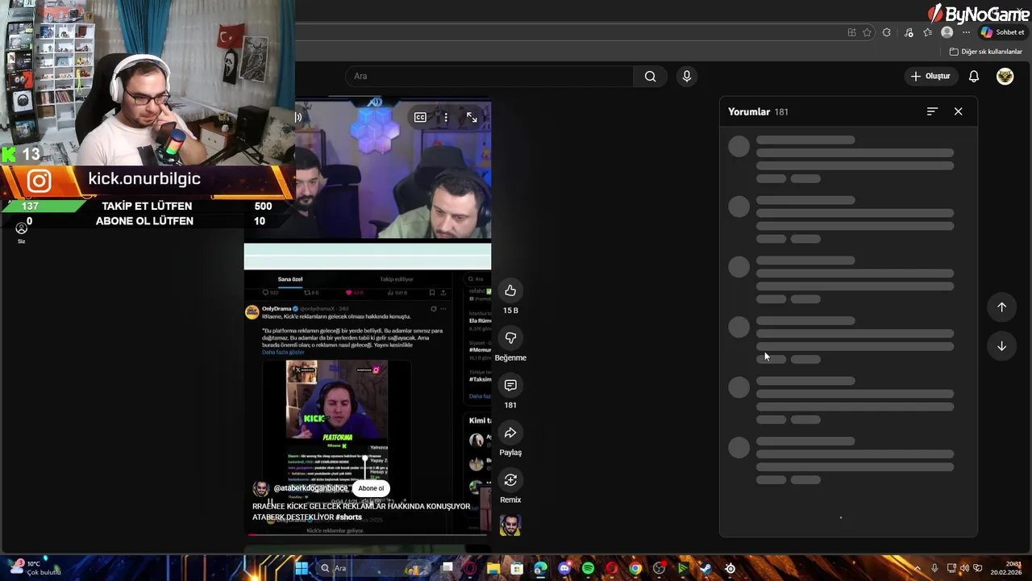This screenshot has width=1032, height=581.
Task: Subscribe with the Abone ol button
Action: coord(371,488)
